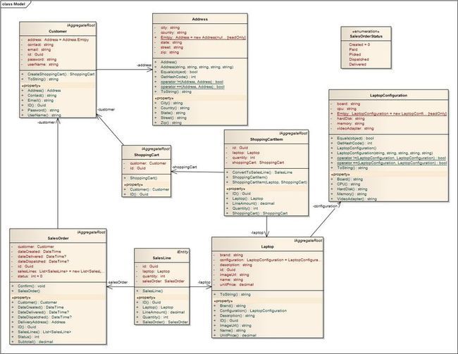Image resolution: width=458 pixels, height=354 pixels.
Task: Select 'salesOrder: SalesOrder' attribute in SalesLine
Action: click(163, 281)
